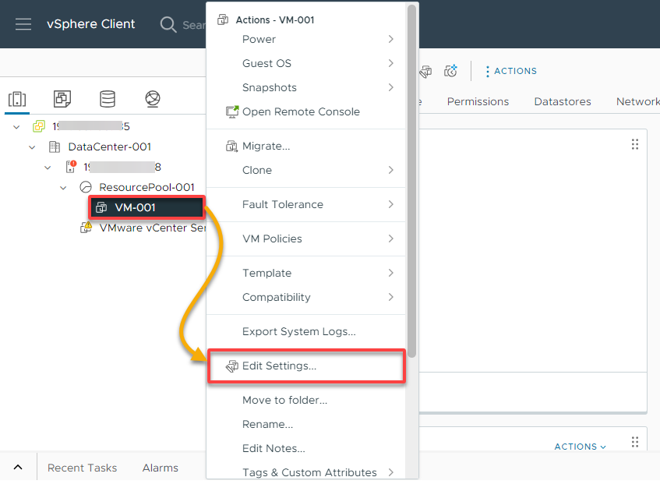Collapse the ResourcePool-001 tree node

63,188
